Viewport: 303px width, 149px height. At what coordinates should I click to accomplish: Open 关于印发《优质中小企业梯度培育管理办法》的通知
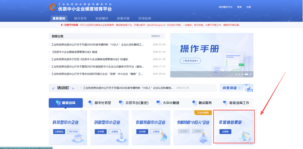pos(89,59)
